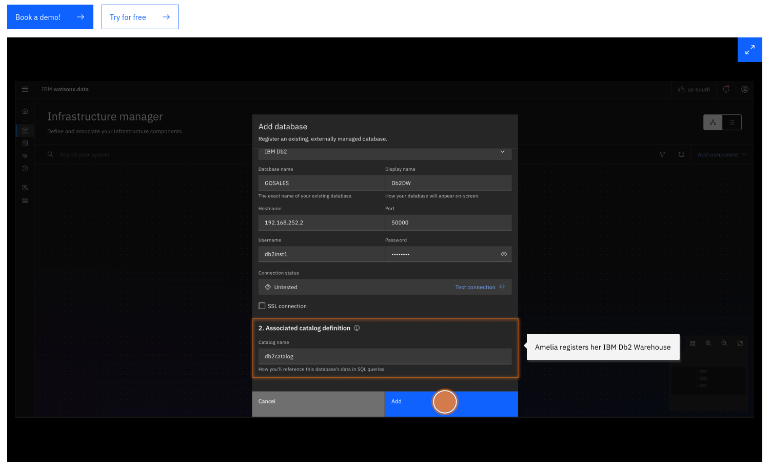The width and height of the screenshot is (771, 468).
Task: Click the filter funnel icon
Action: [x=662, y=154]
